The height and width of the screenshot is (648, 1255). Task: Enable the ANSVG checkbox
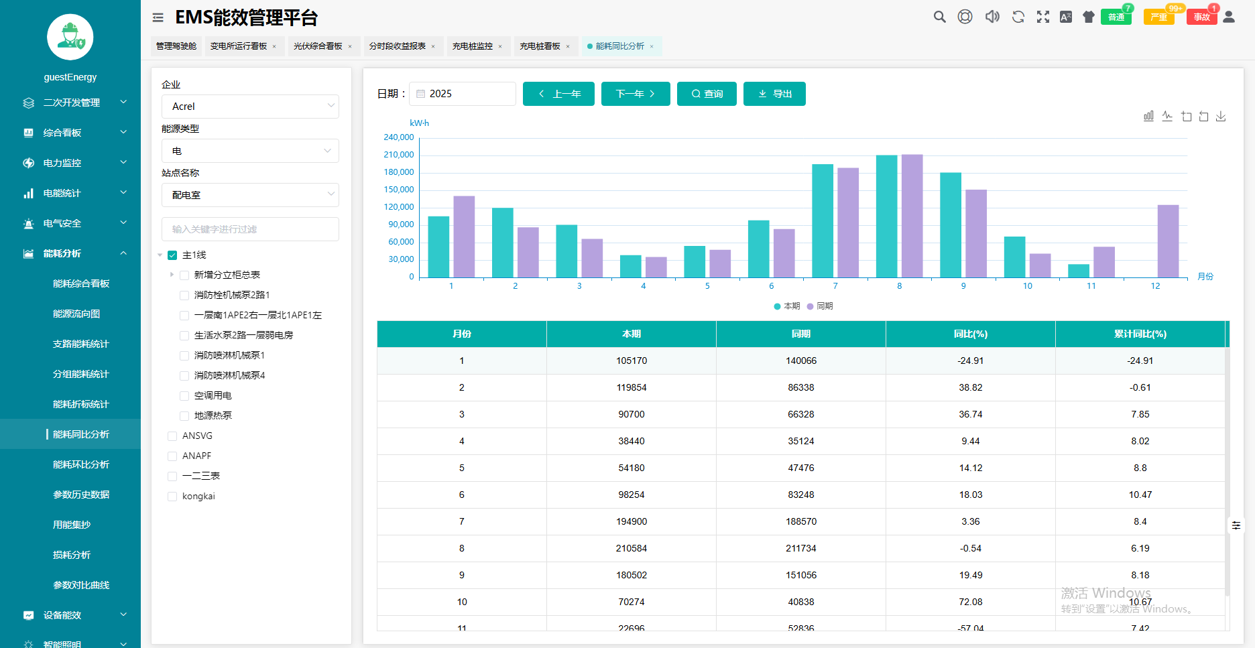[172, 436]
